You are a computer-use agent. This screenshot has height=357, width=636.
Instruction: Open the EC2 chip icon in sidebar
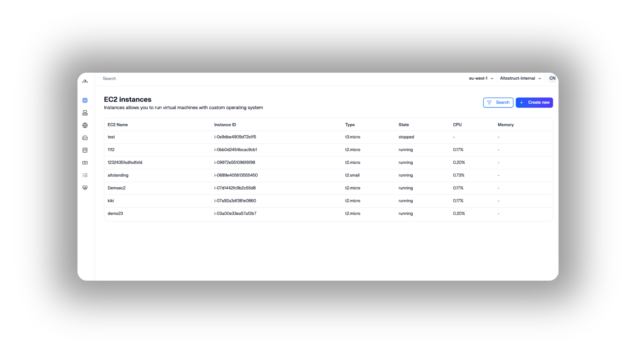(x=85, y=100)
